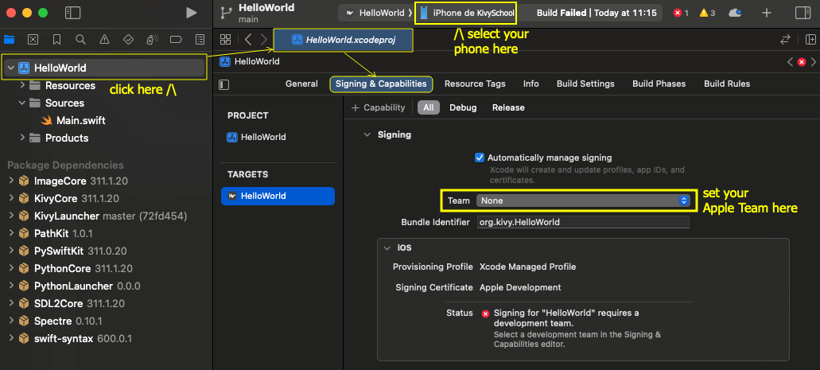Select the SDL2Core package row
Screen dimensions: 820x370
pos(105,303)
